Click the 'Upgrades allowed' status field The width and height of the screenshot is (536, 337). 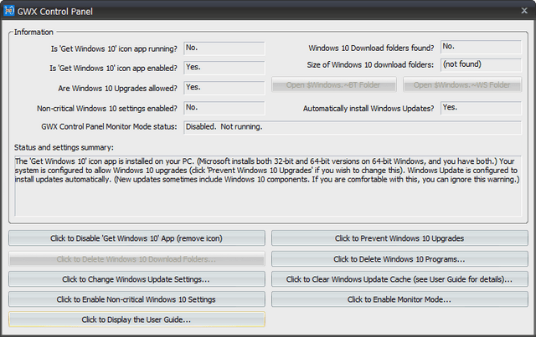[x=224, y=88]
